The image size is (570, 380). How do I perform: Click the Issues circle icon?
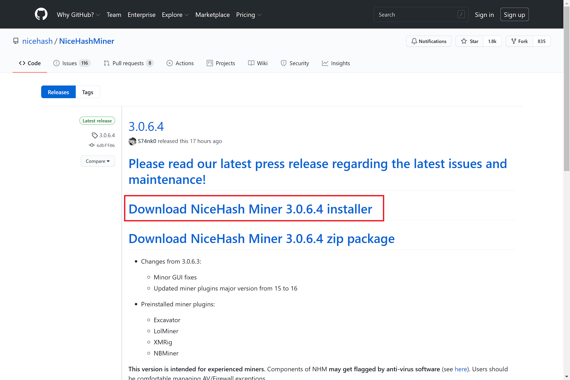56,63
